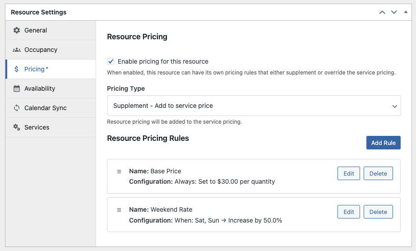This screenshot has height=251, width=416.
Task: Uncheck Enable pricing for this resource
Action: [111, 61]
